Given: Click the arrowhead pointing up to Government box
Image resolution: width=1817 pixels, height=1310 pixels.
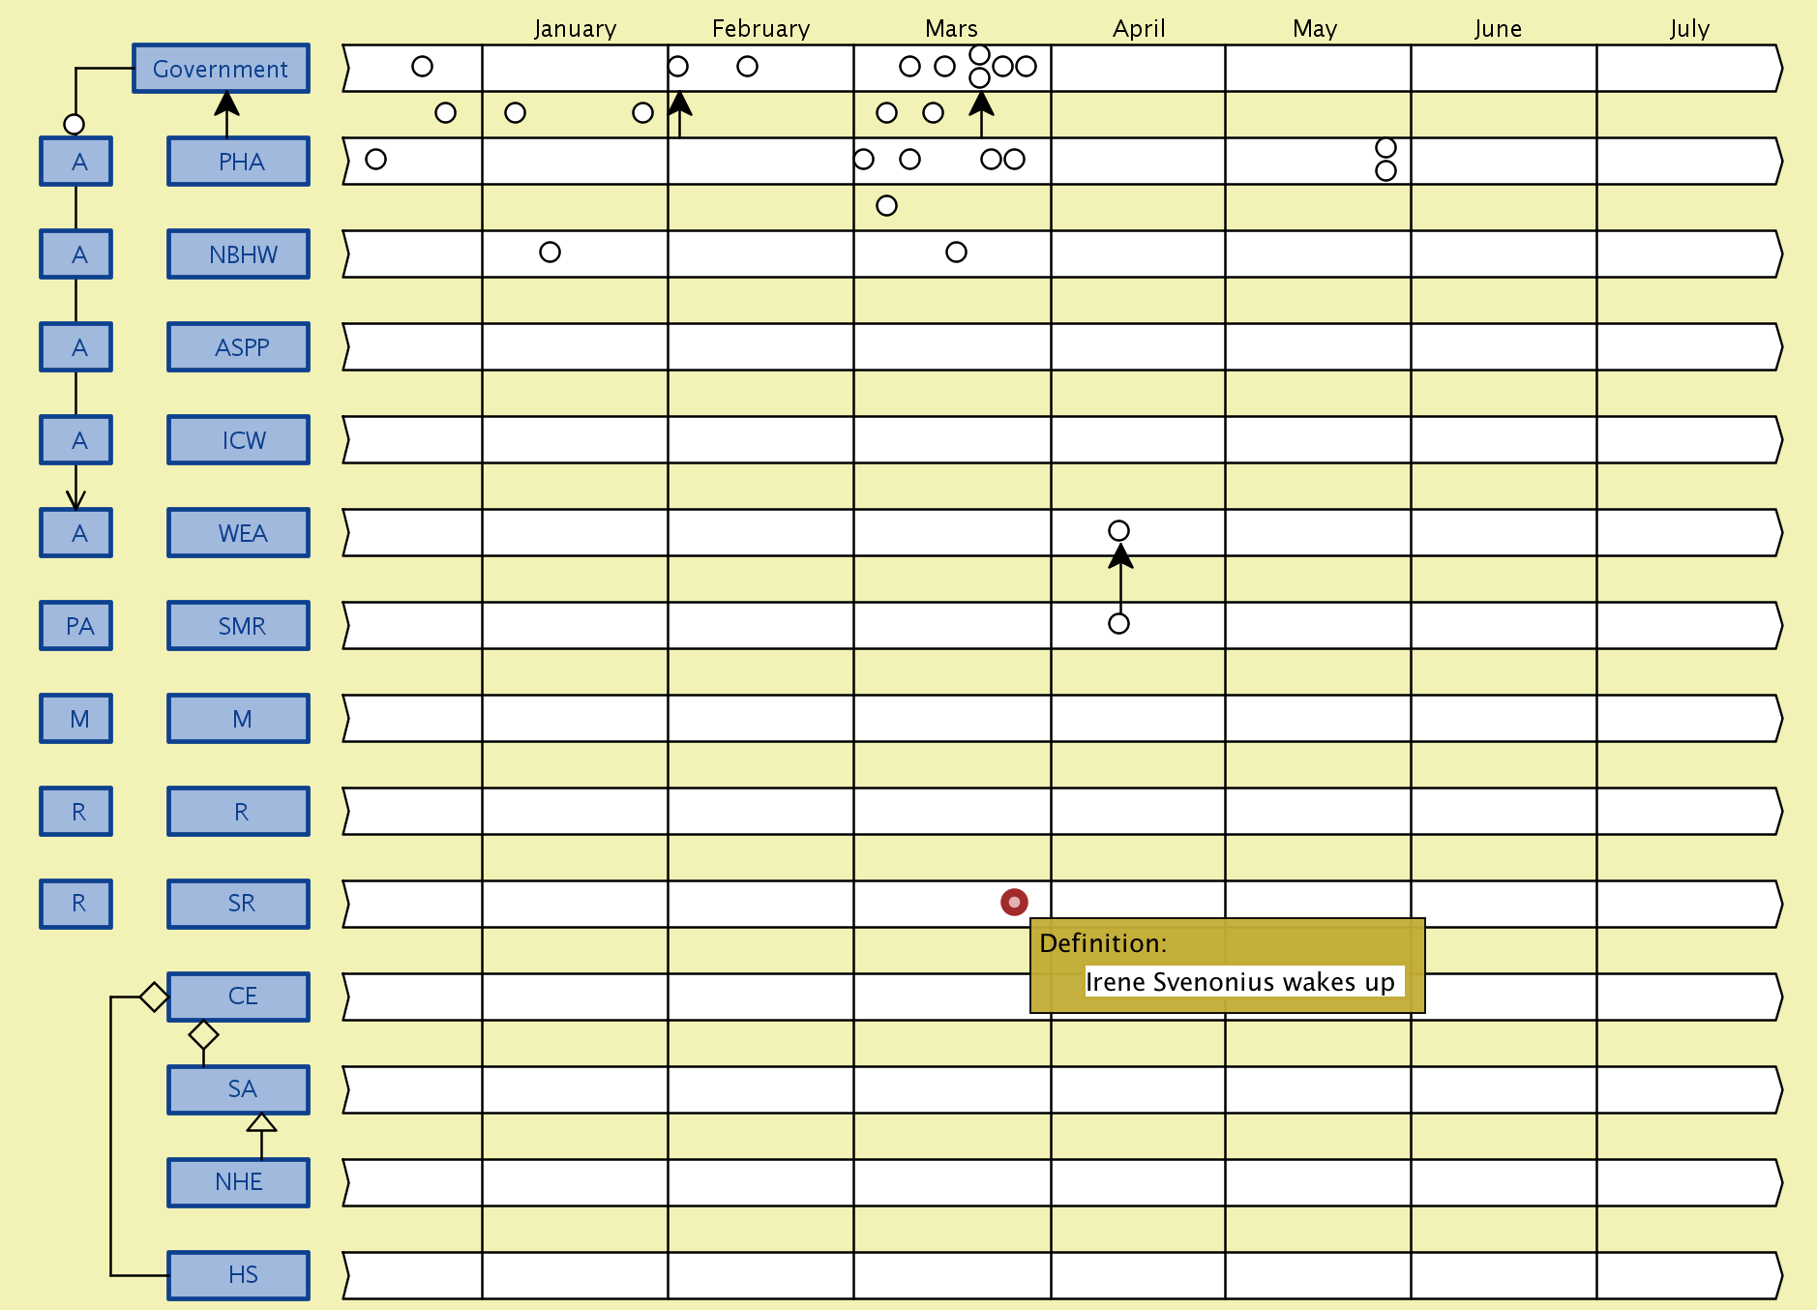Looking at the screenshot, I should [226, 104].
